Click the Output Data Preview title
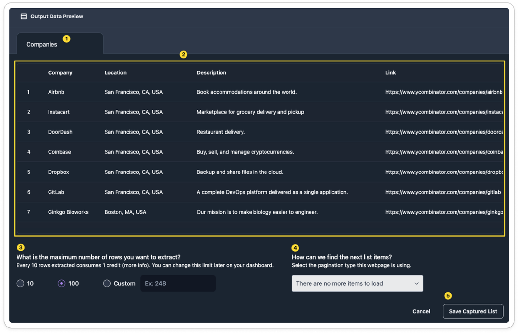Screen dimensions: 518x333 57,17
